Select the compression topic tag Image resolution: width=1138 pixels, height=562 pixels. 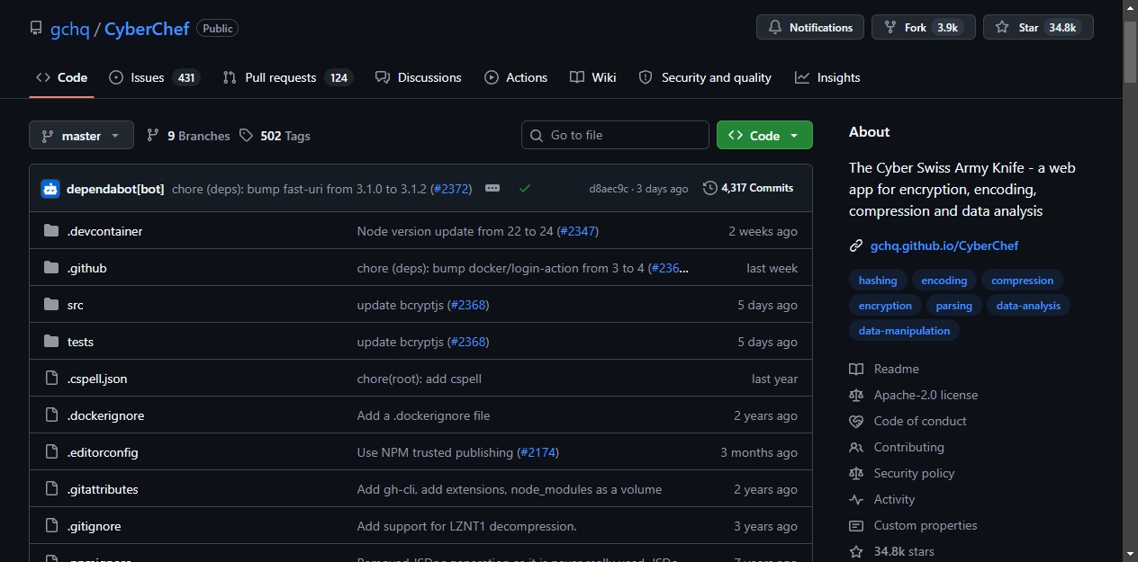click(x=1022, y=281)
